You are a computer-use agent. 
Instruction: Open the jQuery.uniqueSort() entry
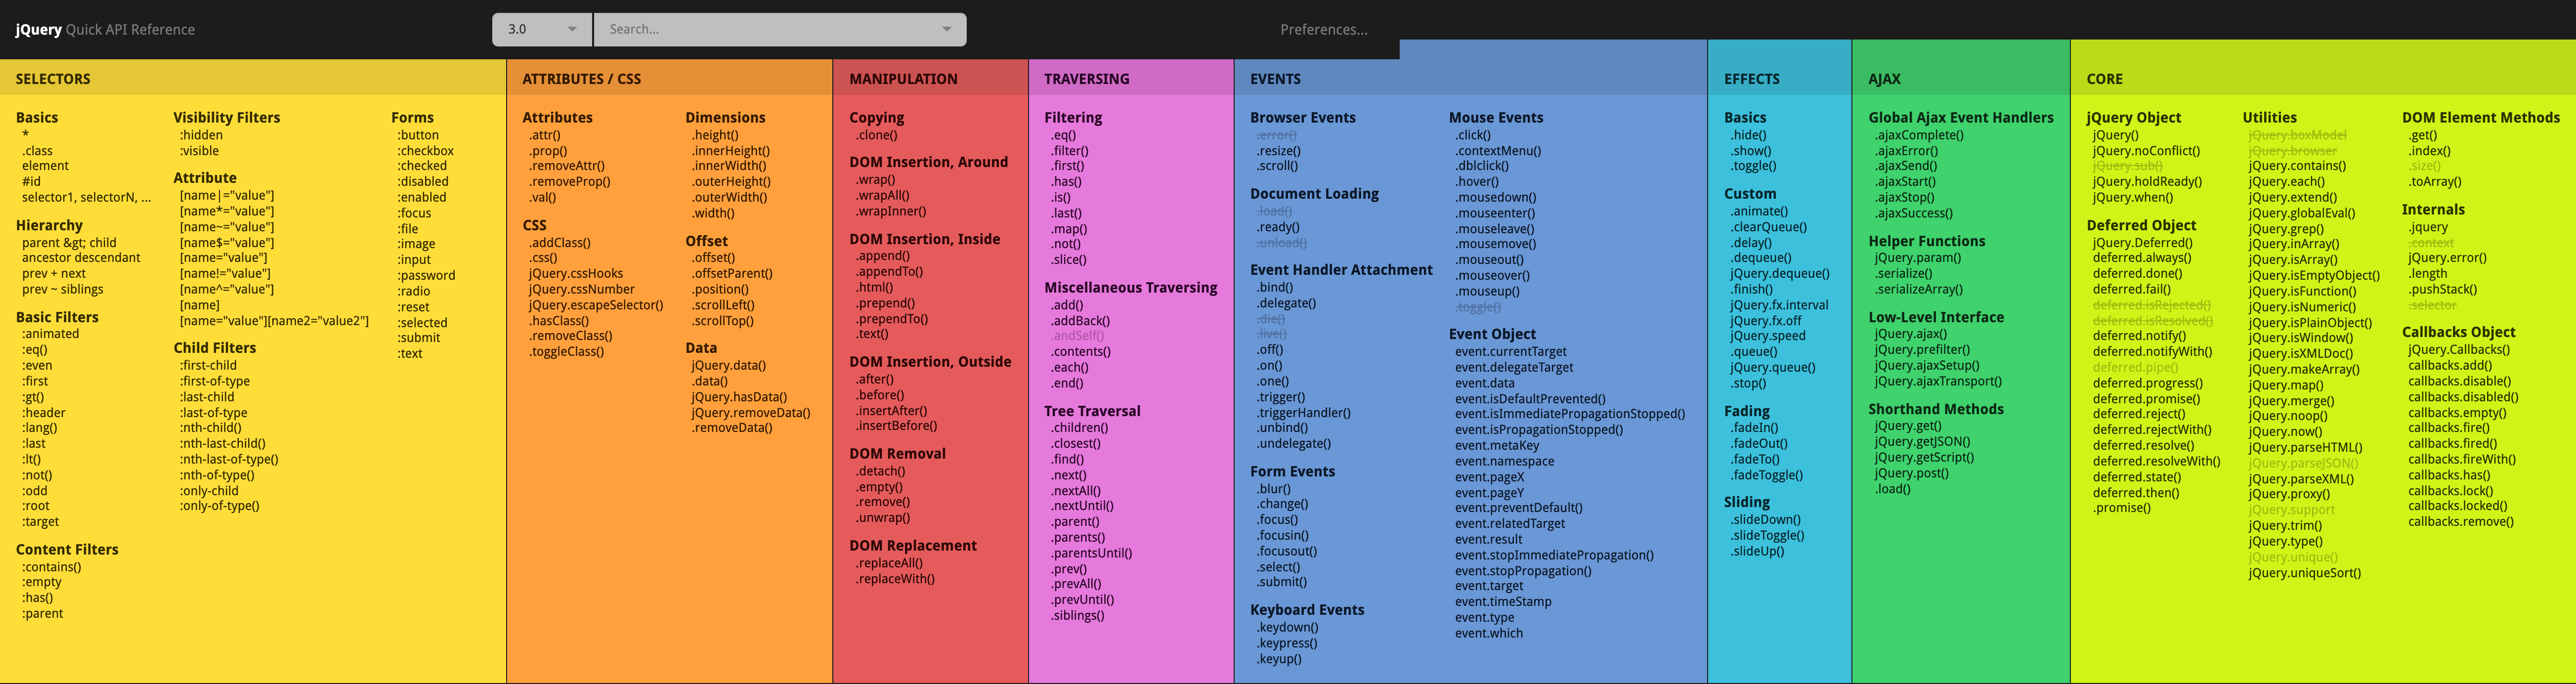[x=2304, y=573]
